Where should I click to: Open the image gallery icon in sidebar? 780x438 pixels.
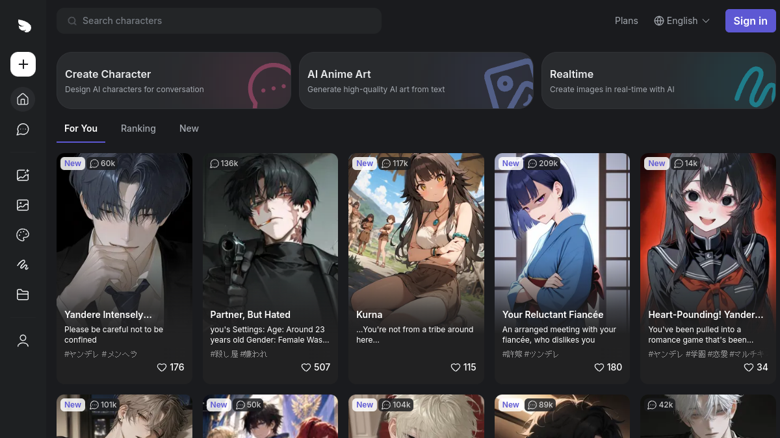pos(23,205)
